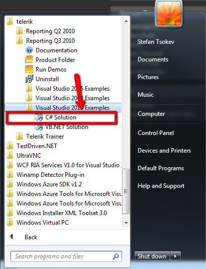Open Devices and Printers
Image resolution: width=206 pixels, height=269 pixels.
pyautogui.click(x=164, y=151)
